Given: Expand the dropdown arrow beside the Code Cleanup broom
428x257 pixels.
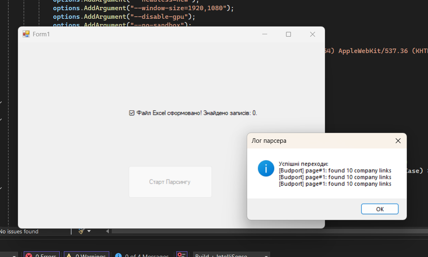Looking at the screenshot, I should coord(89,231).
